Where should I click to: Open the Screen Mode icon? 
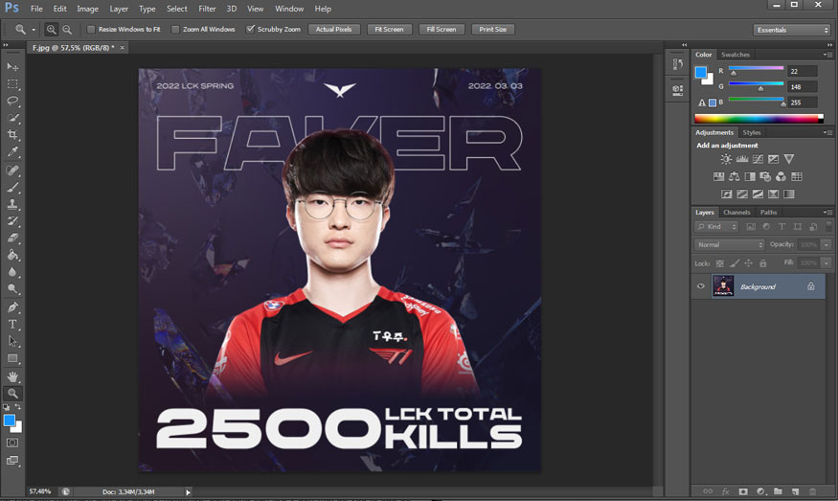click(12, 461)
